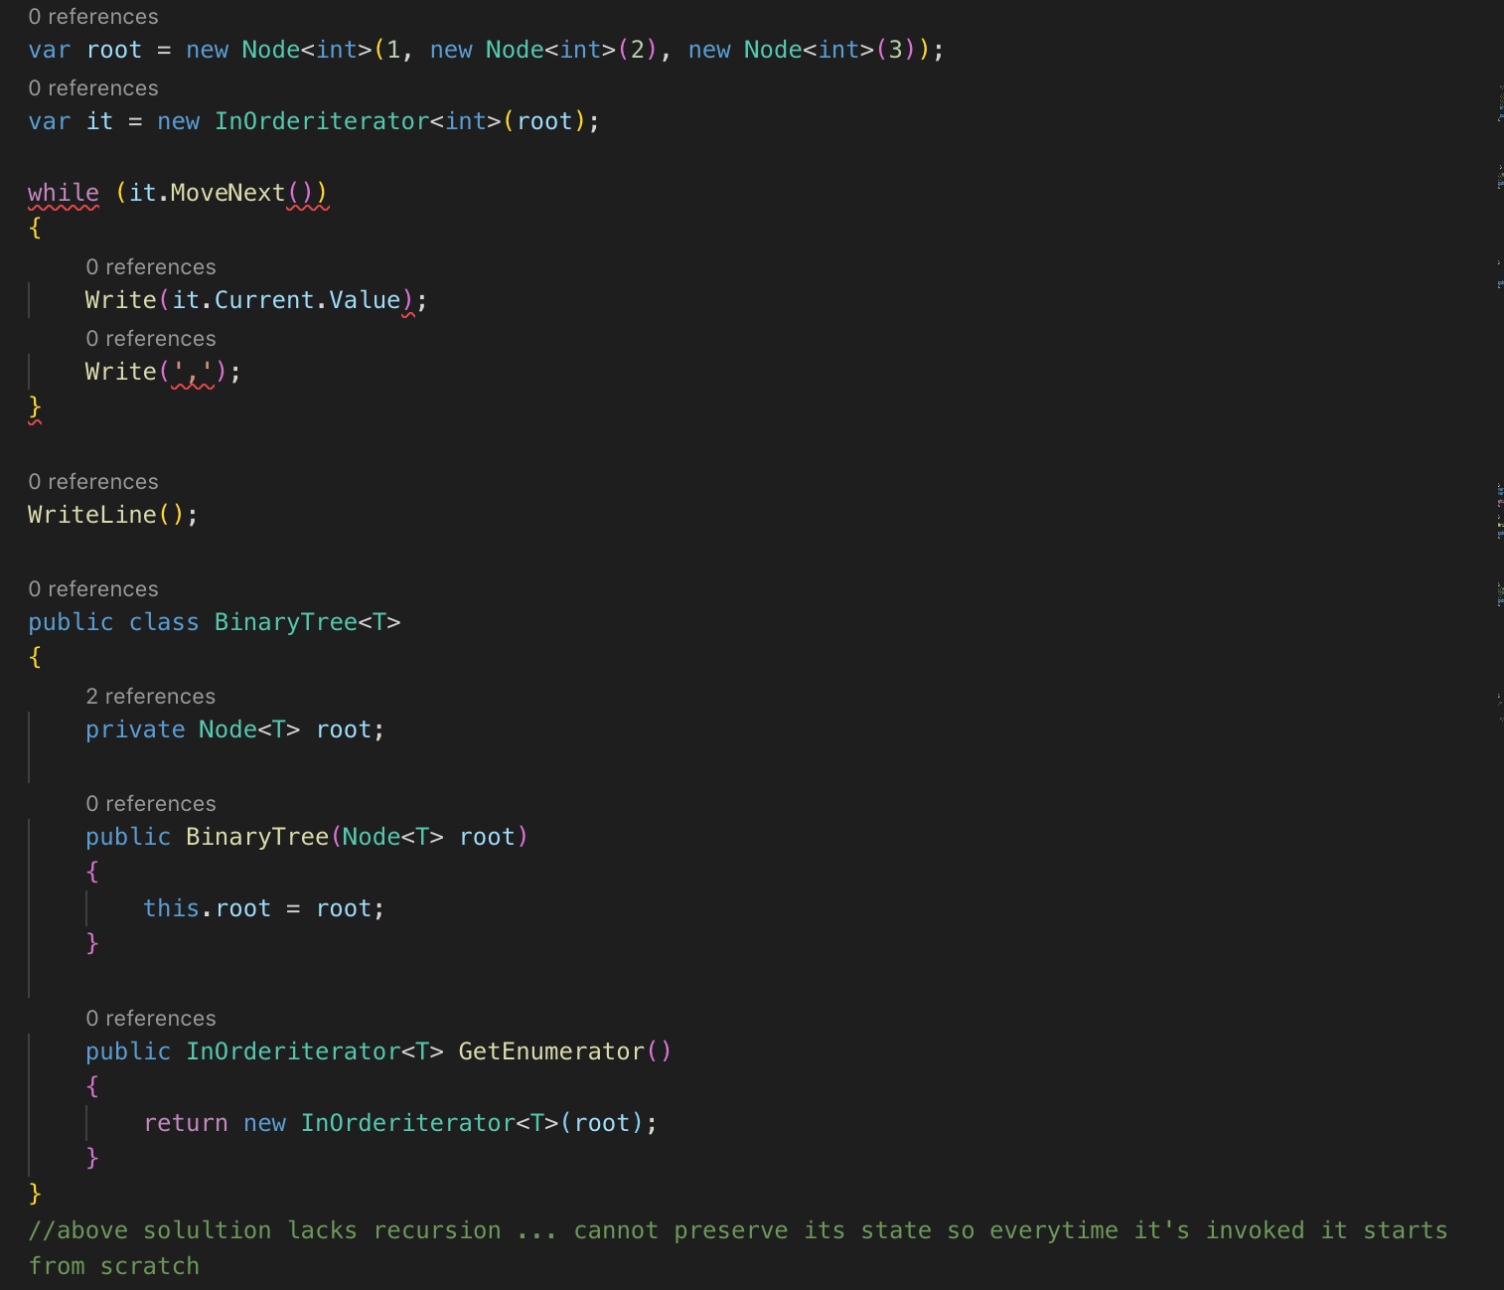Click 'Node<int>(2)' constructor call
This screenshot has height=1290, width=1504.
571,50
